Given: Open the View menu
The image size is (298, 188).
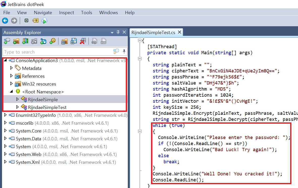Looking at the screenshot, I should [x=22, y=13].
